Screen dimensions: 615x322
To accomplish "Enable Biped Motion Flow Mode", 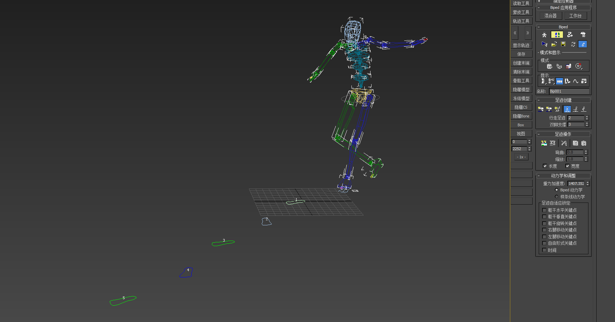I will 570,35.
